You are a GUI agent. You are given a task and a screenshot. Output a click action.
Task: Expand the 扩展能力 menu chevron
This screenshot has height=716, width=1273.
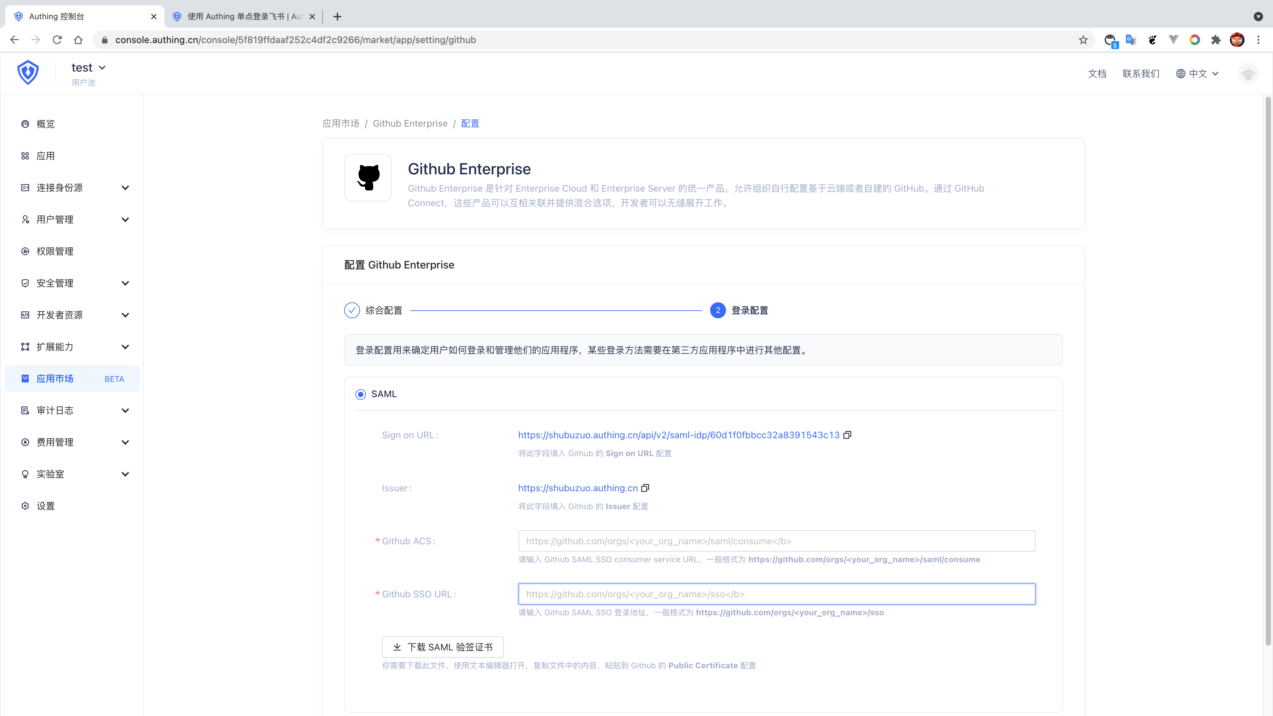[x=126, y=347]
